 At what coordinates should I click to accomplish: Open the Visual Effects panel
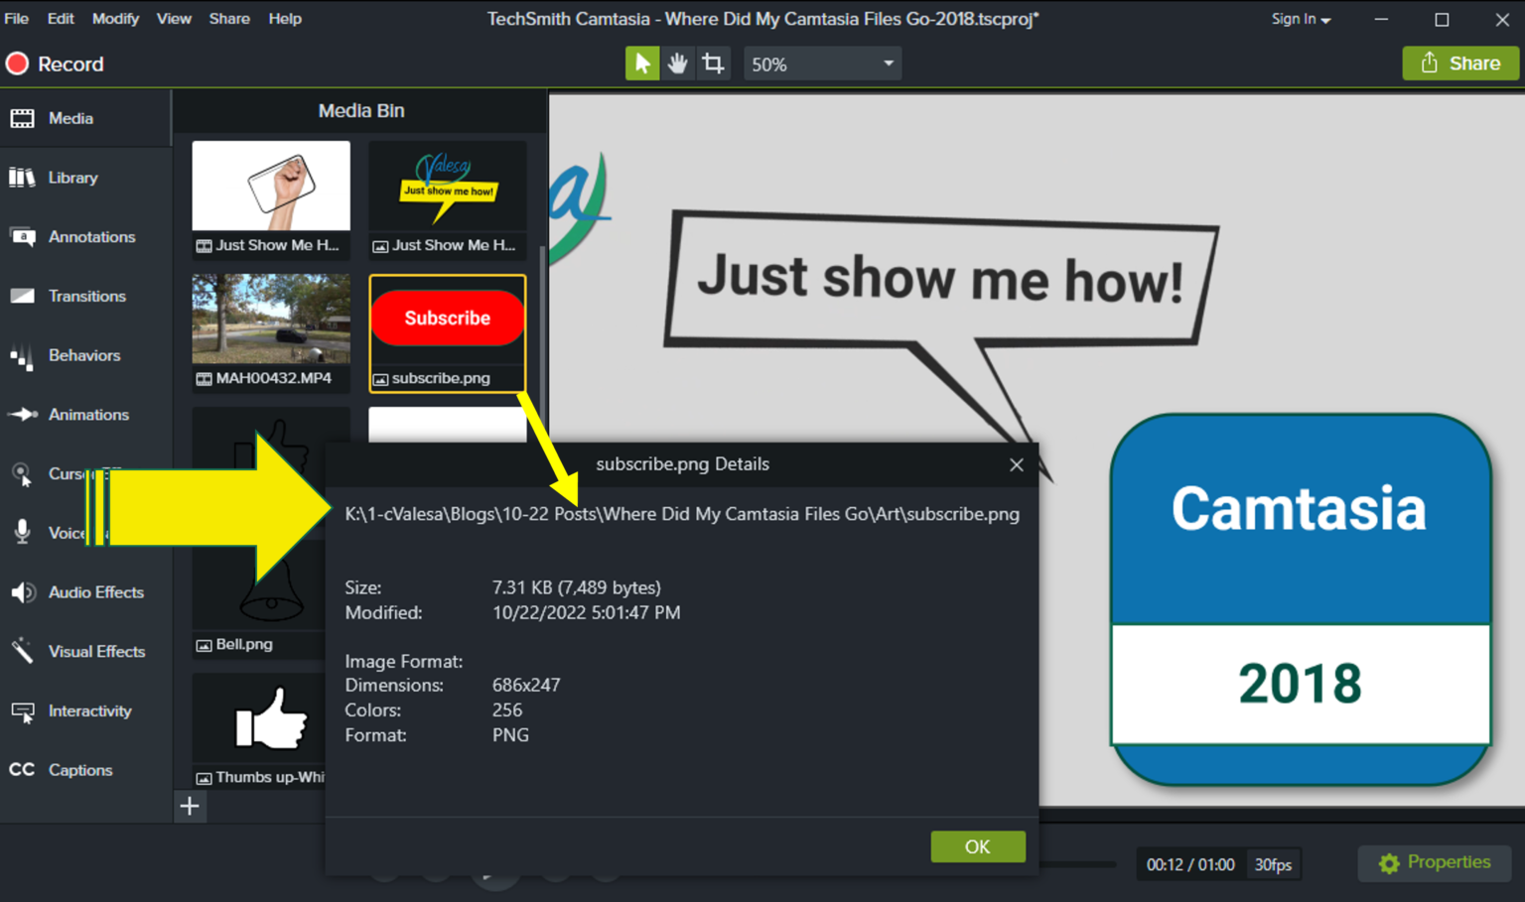96,651
